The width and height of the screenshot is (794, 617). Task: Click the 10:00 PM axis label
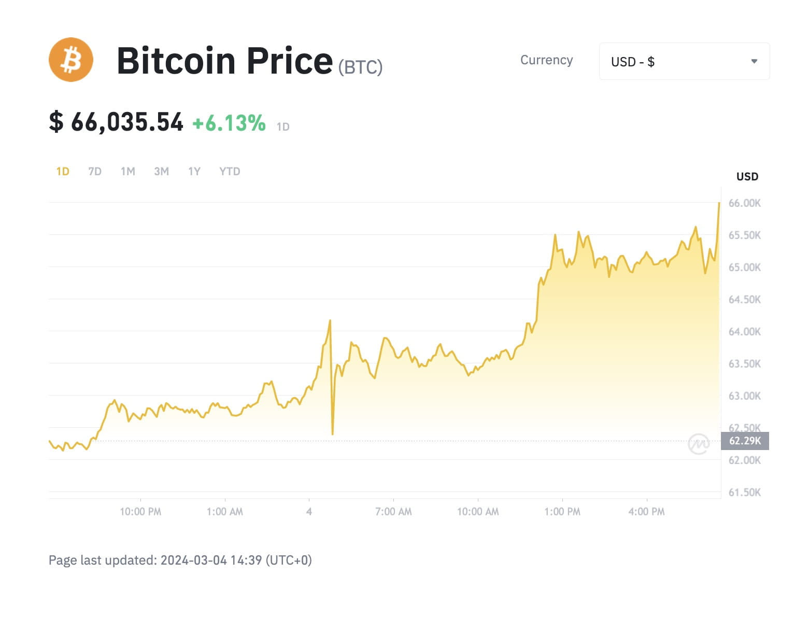(140, 512)
